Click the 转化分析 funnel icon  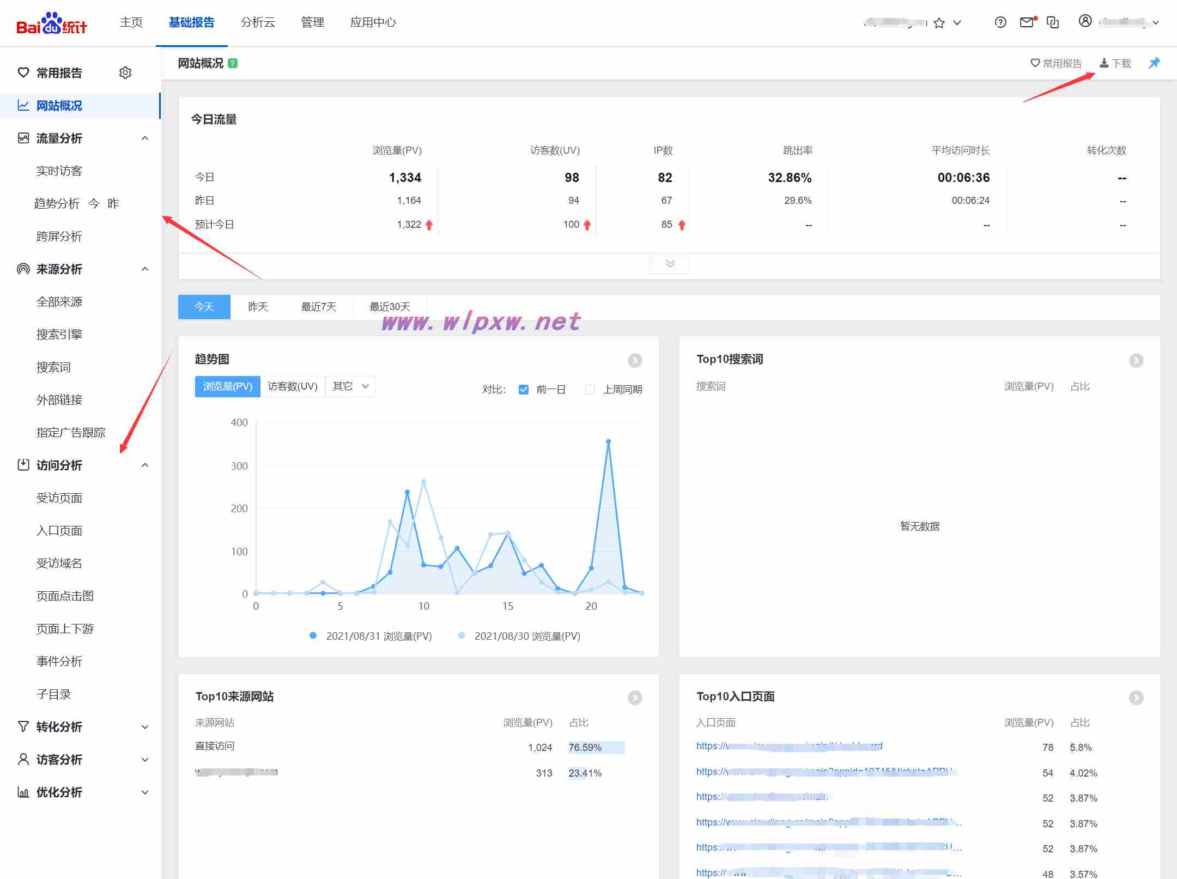[x=23, y=726]
